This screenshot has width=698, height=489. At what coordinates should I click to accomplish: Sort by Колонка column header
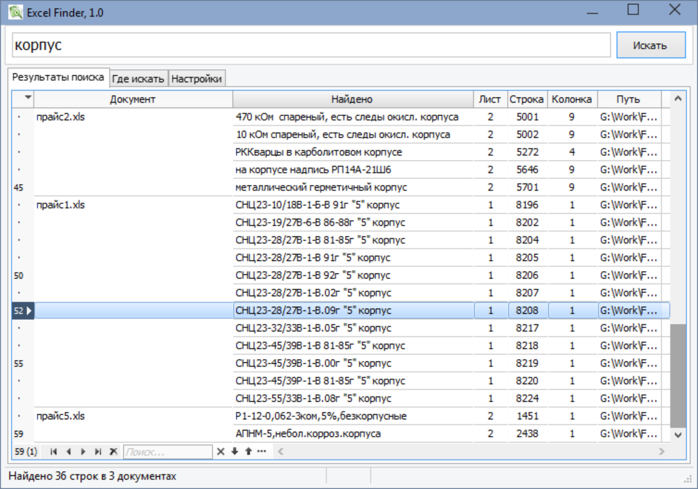point(572,99)
